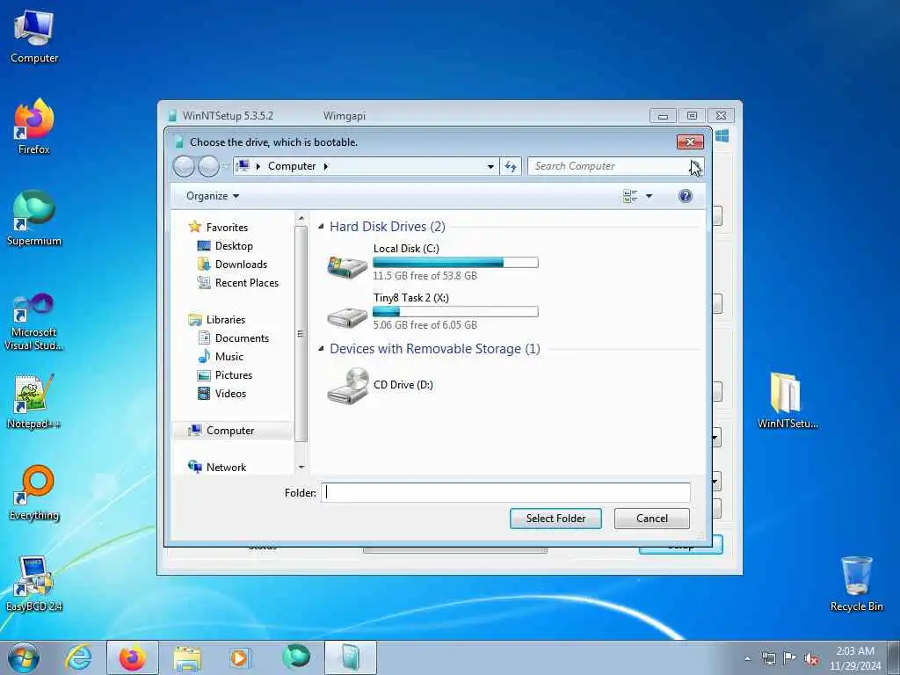Open the recent pages dropdown arrow
Screen dimensions: 900x675
[x=225, y=166]
